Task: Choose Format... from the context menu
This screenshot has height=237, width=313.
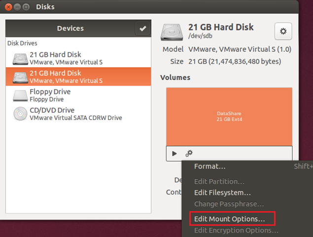Action: click(x=210, y=166)
